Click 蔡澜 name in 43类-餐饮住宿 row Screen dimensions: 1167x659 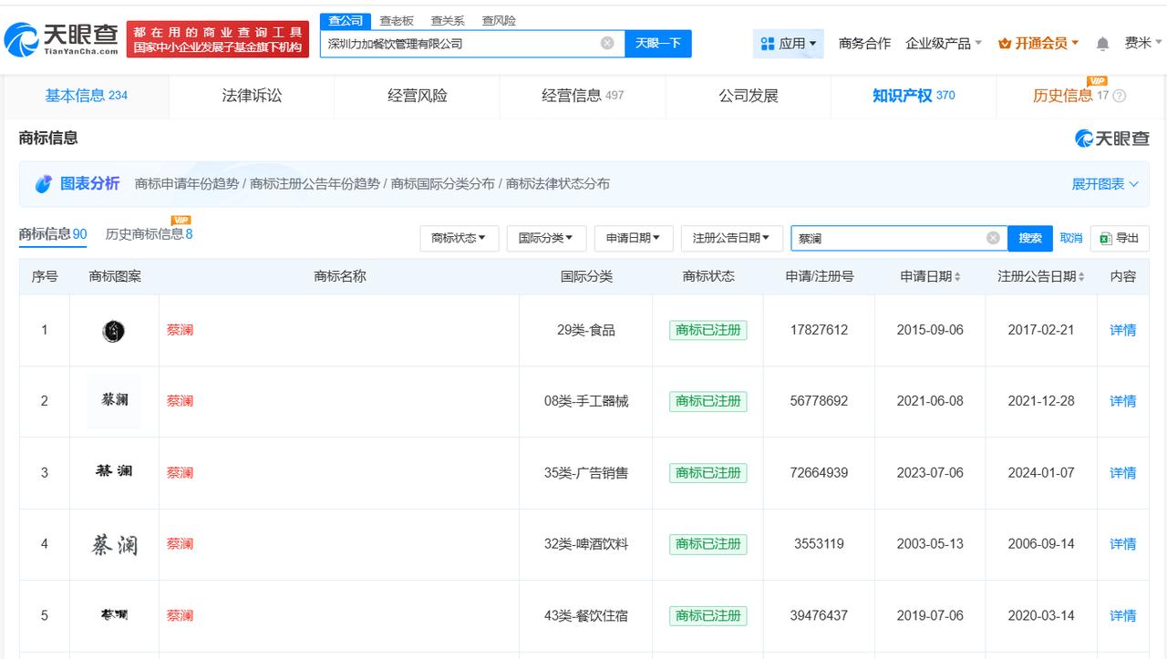(x=180, y=615)
